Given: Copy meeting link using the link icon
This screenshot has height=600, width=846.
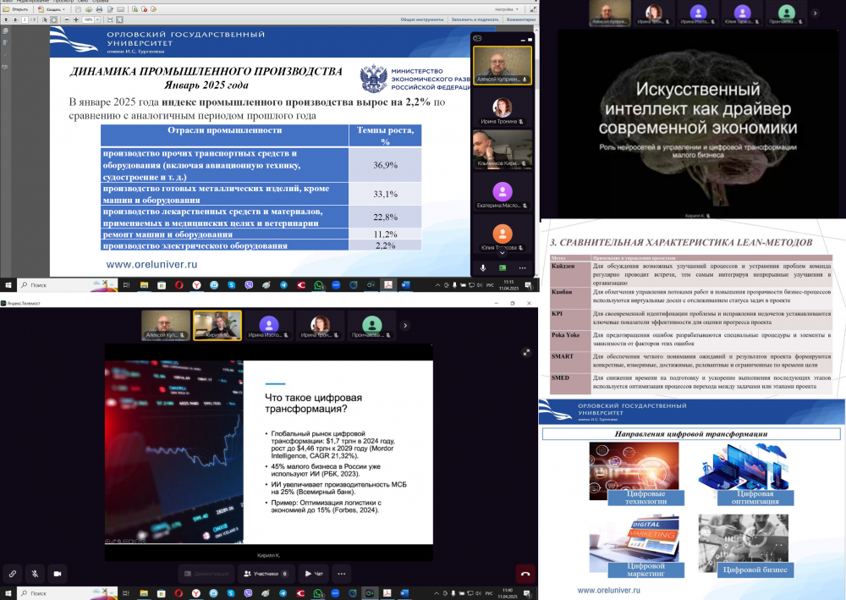Looking at the screenshot, I should (x=13, y=573).
